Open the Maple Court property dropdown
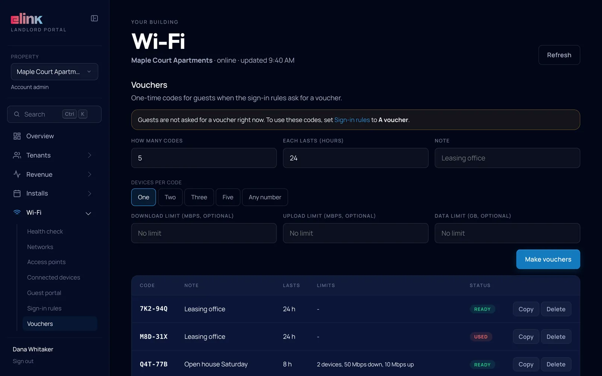Screen dimensions: 602x376 click(x=55, y=72)
